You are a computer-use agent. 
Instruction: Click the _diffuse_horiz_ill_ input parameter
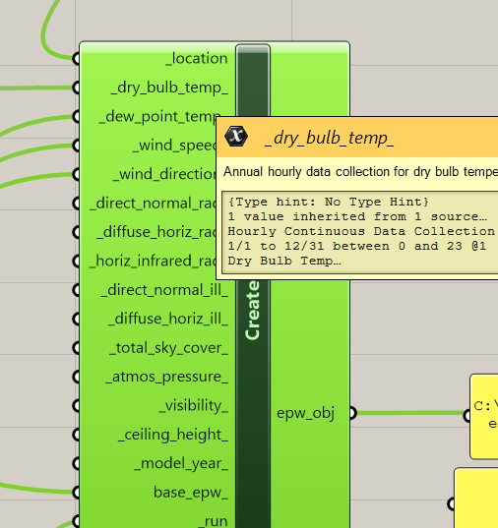coord(168,320)
